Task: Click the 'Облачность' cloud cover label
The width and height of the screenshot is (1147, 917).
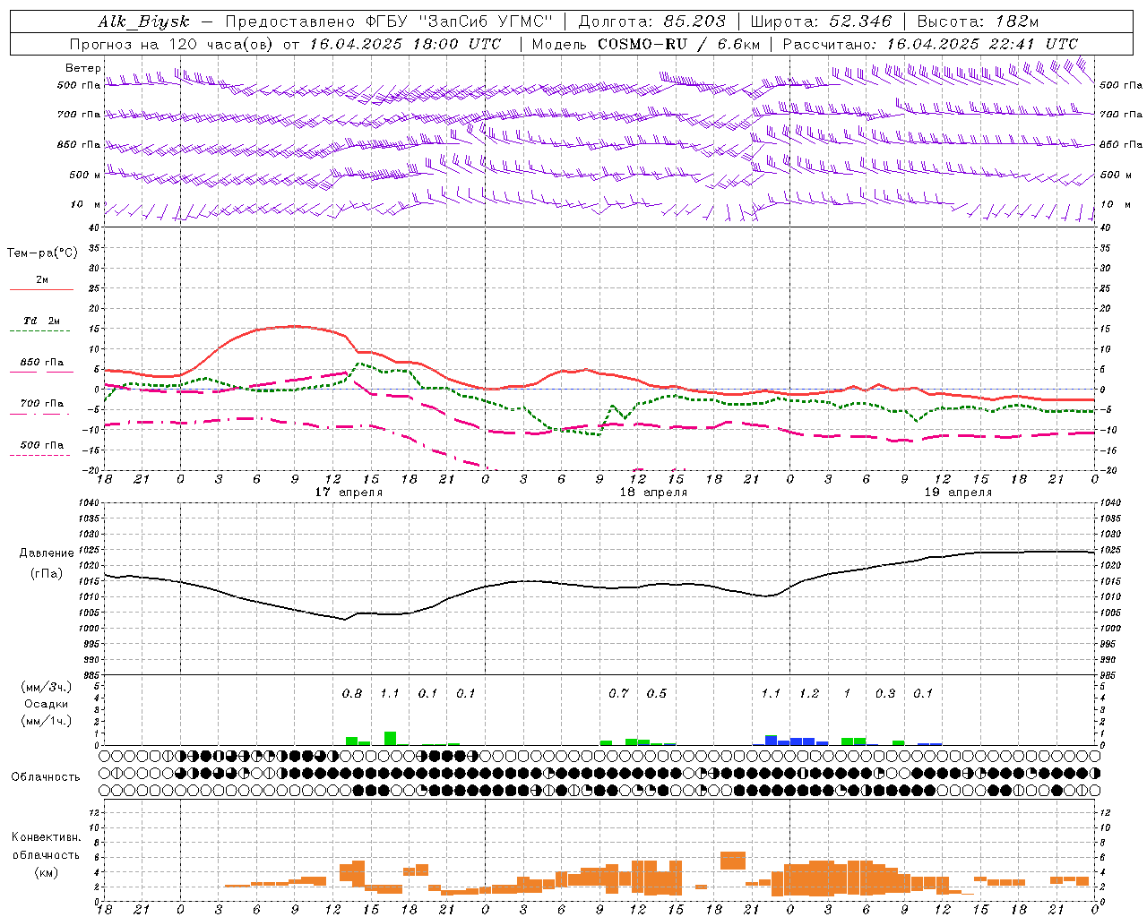Action: point(46,777)
